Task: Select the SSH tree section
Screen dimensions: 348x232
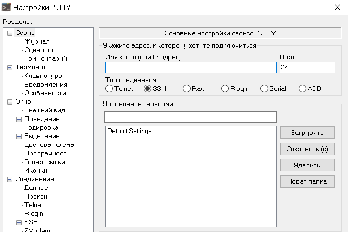Action: click(31, 222)
